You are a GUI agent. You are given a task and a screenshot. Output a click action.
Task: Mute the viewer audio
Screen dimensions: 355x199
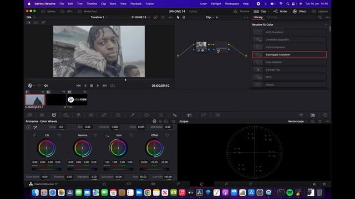tap(46, 86)
